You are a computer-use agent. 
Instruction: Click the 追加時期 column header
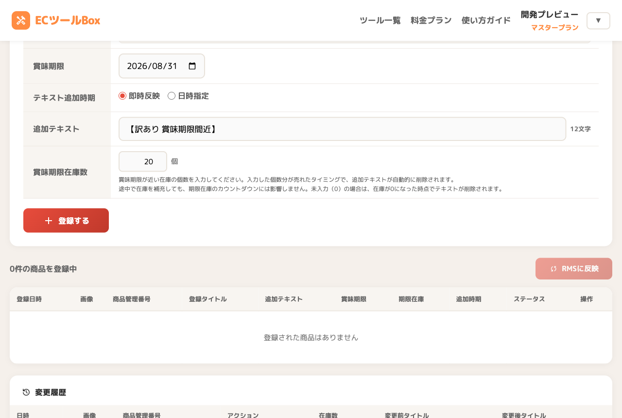click(468, 299)
